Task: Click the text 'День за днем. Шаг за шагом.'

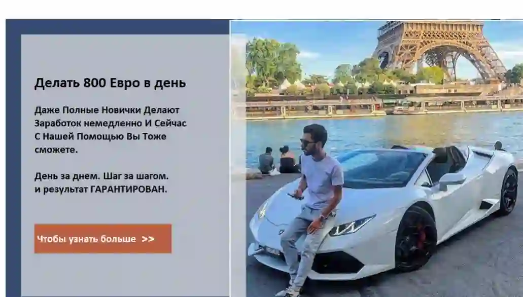Action: (101, 176)
